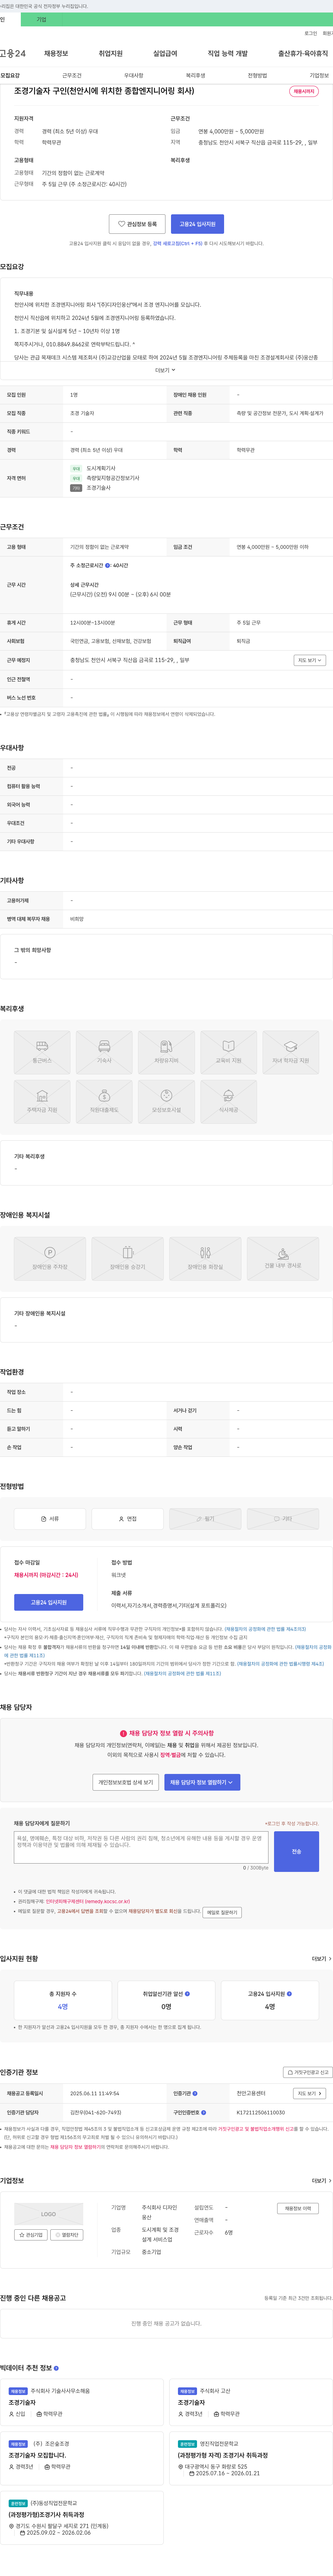Show info icon beside 주 소정근로시간
333x2576 pixels.
pos(108,565)
